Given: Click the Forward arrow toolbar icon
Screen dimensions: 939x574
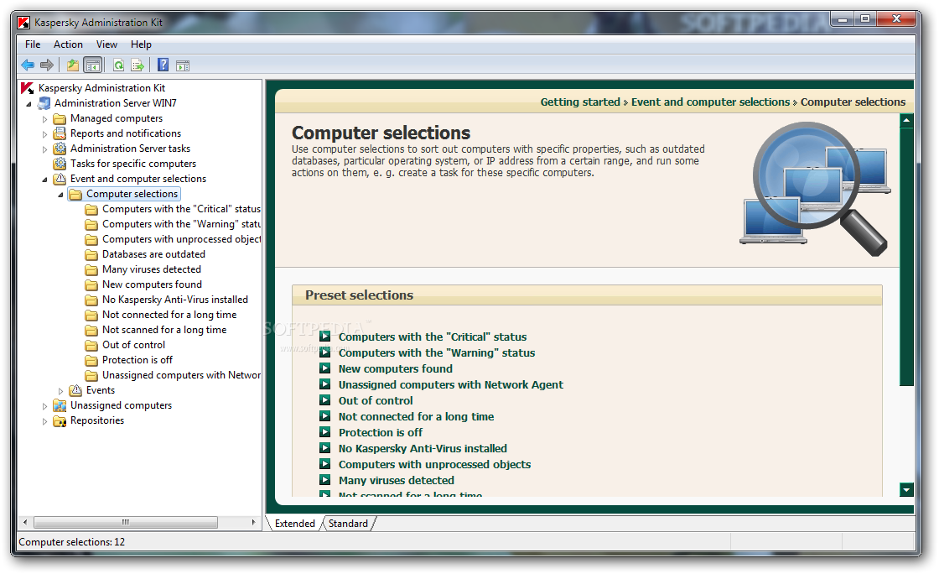Looking at the screenshot, I should [x=47, y=65].
